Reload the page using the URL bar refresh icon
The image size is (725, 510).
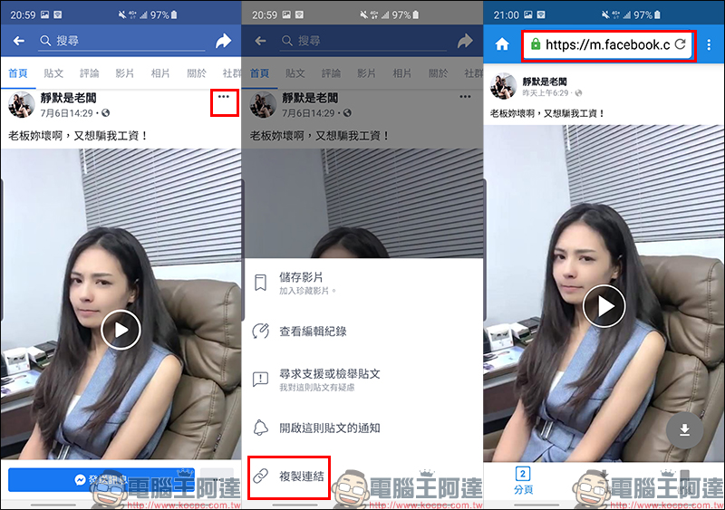(680, 44)
